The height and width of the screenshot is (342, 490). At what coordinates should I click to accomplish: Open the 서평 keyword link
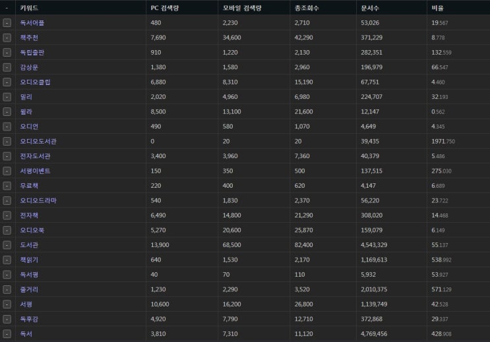(26, 304)
